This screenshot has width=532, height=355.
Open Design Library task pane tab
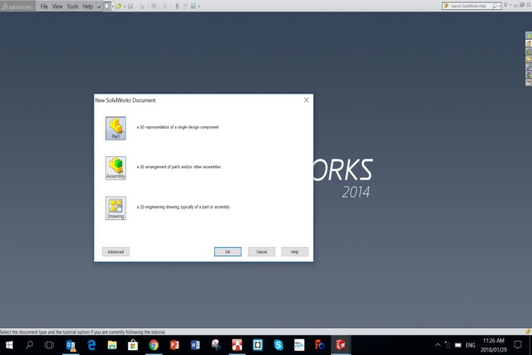(x=528, y=51)
